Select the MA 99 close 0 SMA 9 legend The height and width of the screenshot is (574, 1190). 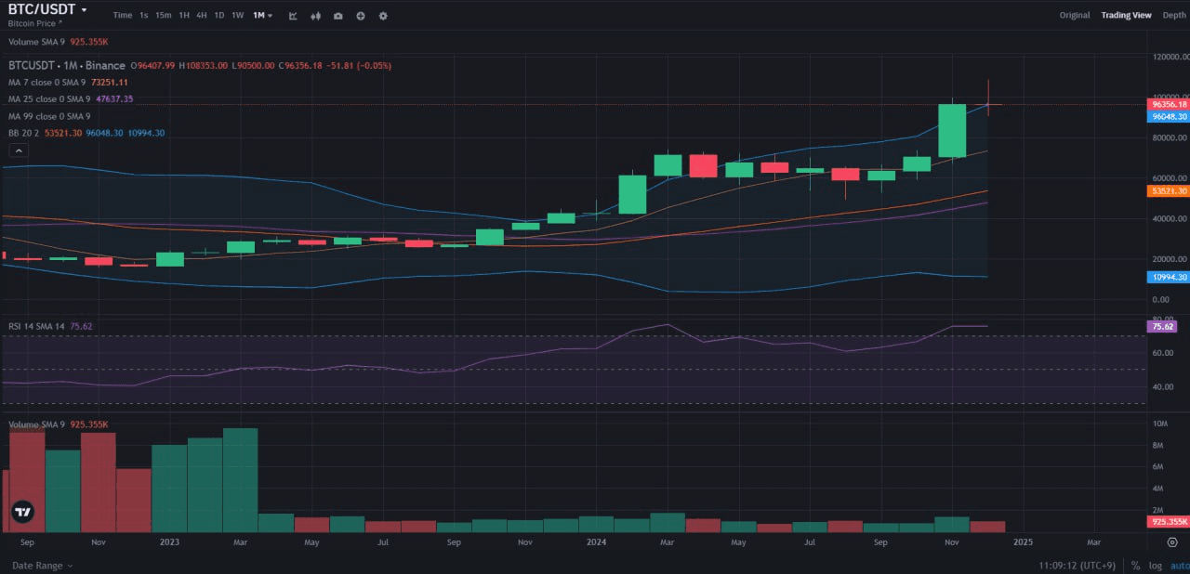(49, 116)
